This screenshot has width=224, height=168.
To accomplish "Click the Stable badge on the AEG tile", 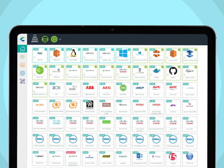I will coord(102,84).
